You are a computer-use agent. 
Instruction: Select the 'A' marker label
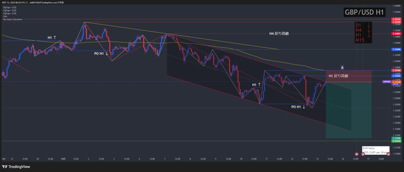click(342, 67)
